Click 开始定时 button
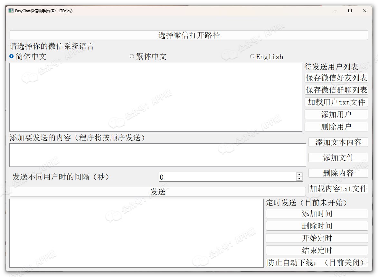Screen dimensions: 378x277 (317, 238)
